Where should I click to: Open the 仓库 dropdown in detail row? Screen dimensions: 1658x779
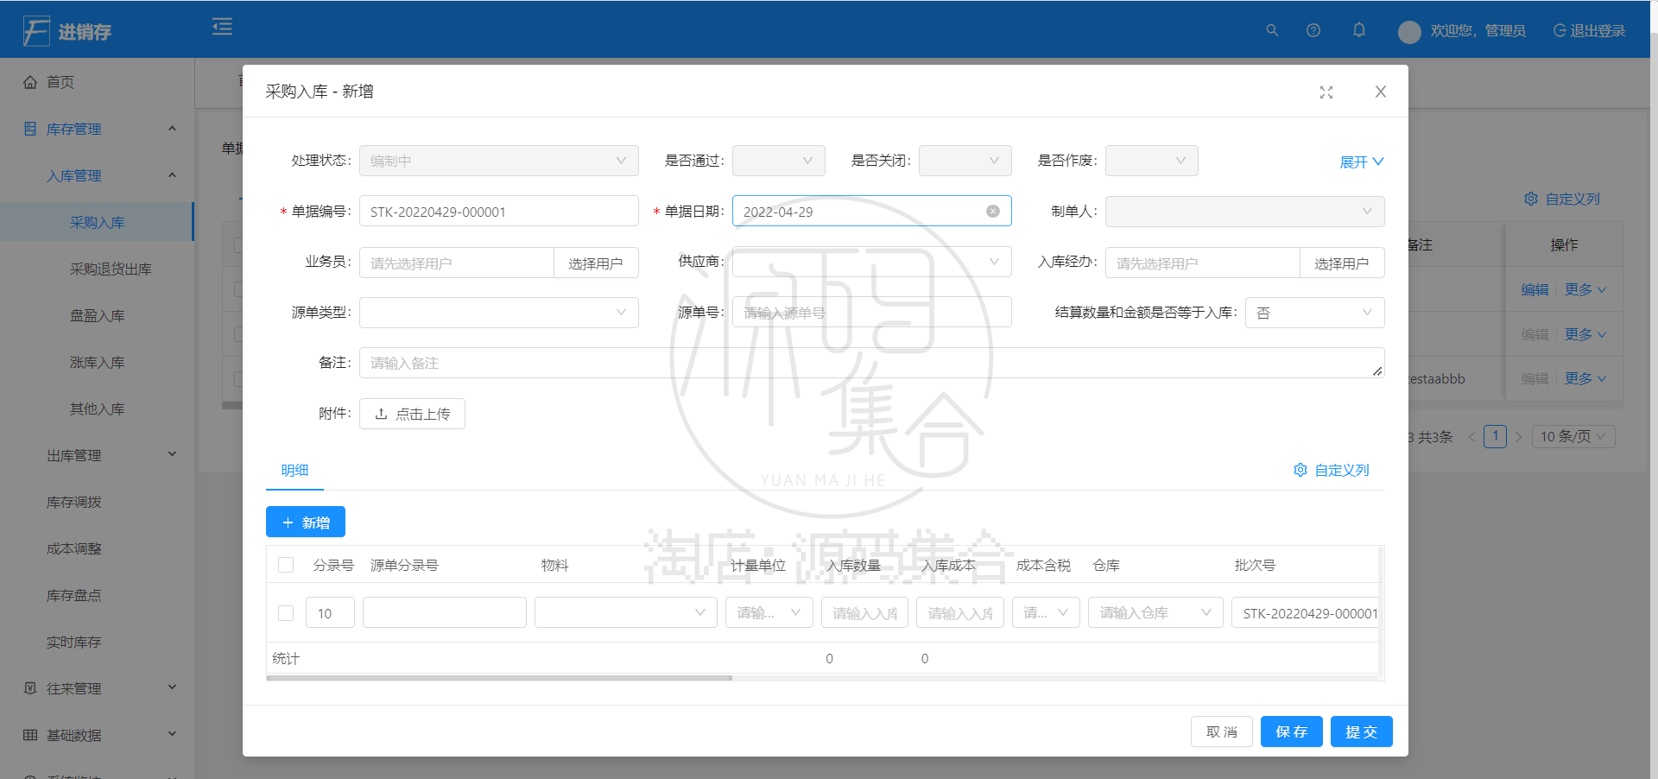[x=1155, y=612]
